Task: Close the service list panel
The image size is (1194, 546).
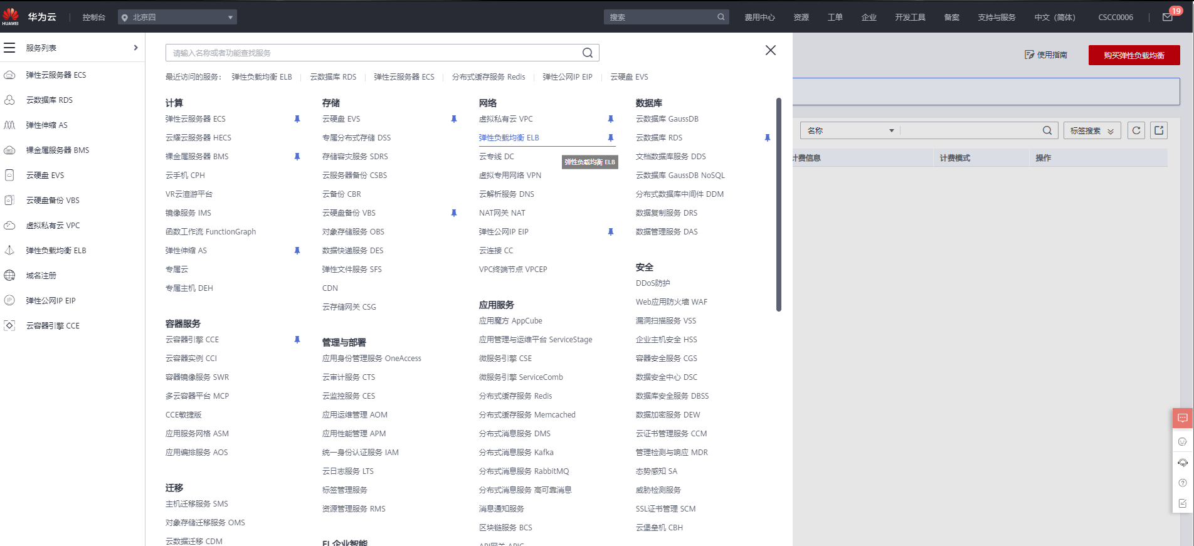Action: pyautogui.click(x=771, y=50)
